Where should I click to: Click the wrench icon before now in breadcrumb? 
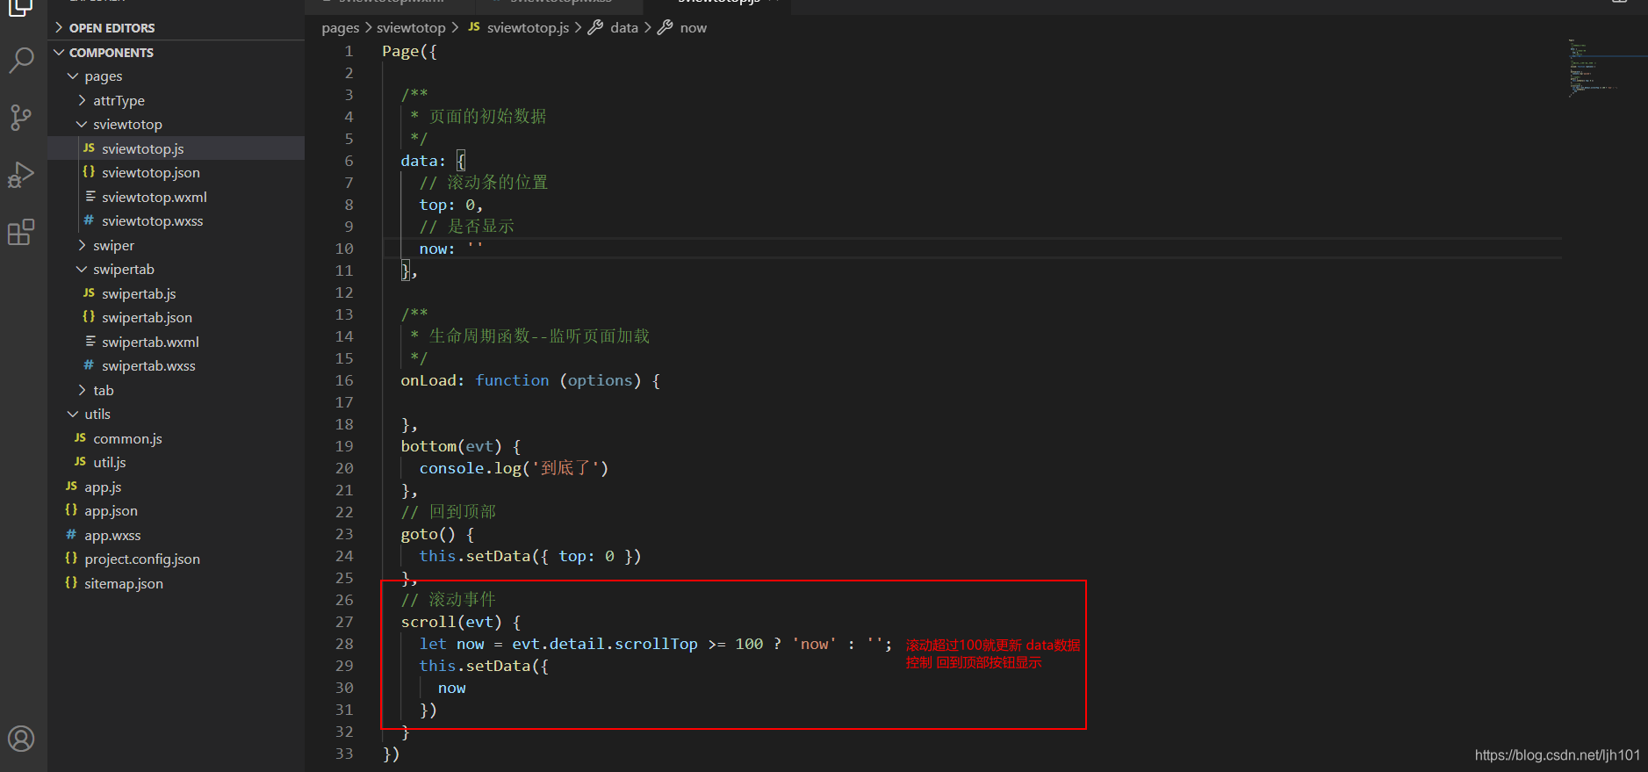pos(666,27)
